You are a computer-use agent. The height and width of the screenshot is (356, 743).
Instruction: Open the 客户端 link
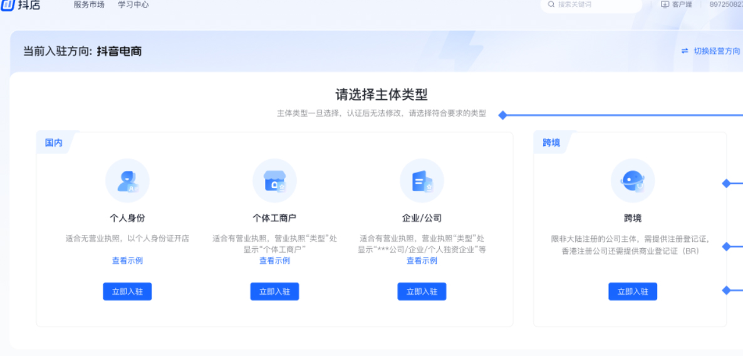pyautogui.click(x=682, y=4)
